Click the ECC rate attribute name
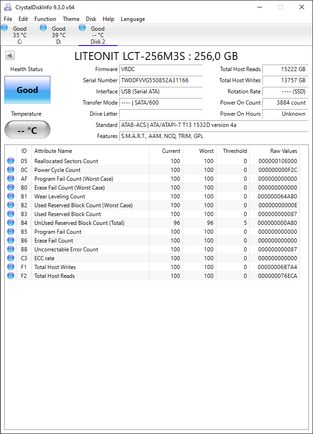313x434 pixels. point(44,258)
